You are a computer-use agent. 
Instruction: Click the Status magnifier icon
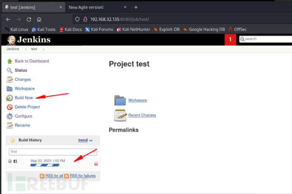coord(9,70)
